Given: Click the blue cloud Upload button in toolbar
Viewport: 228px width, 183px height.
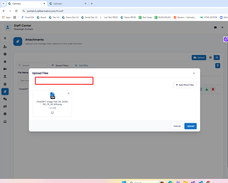Looking at the screenshot, I should click(199, 58).
